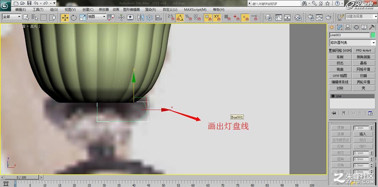Click the 挤出 extrude modifier button

click(x=340, y=63)
